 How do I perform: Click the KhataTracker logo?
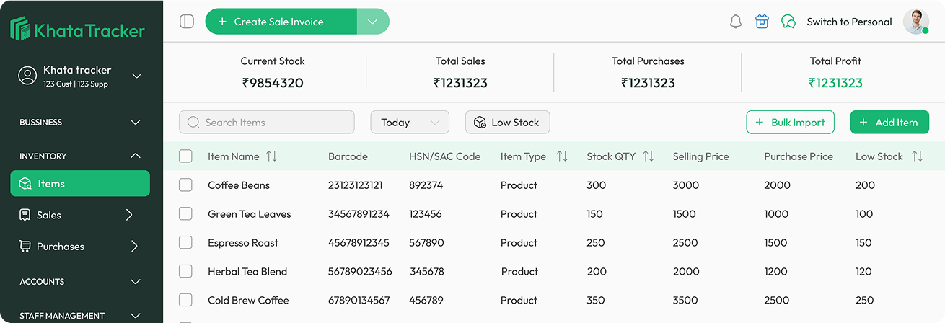(x=77, y=30)
